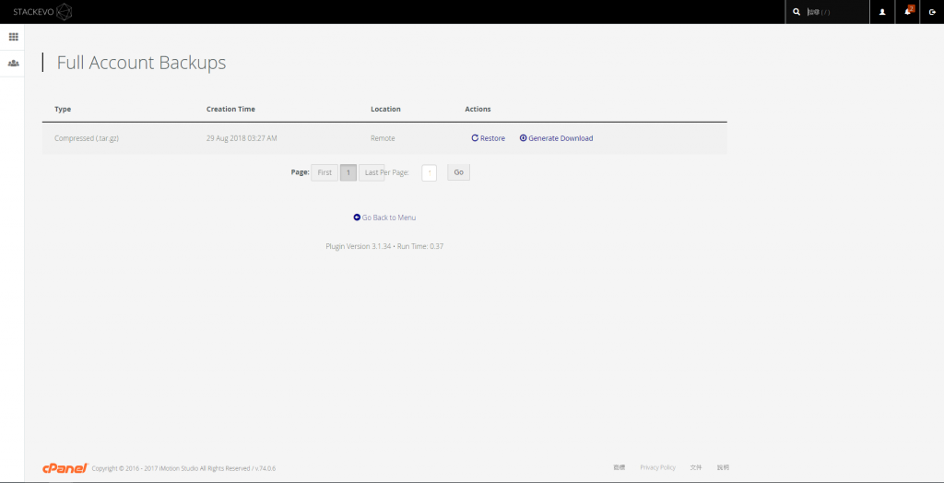Click the search magnifier icon
Screen dimensions: 944x483
[x=796, y=12]
